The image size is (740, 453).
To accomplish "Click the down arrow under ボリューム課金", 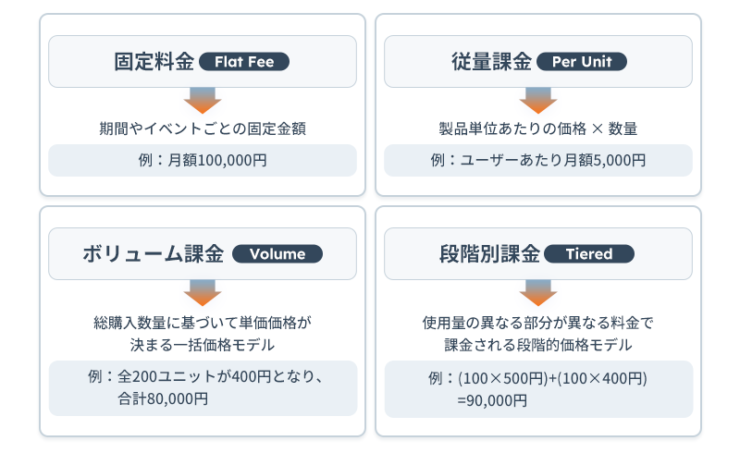I will 203,292.
